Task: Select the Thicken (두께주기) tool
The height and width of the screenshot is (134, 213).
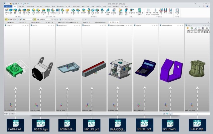Action: [x=83, y=11]
